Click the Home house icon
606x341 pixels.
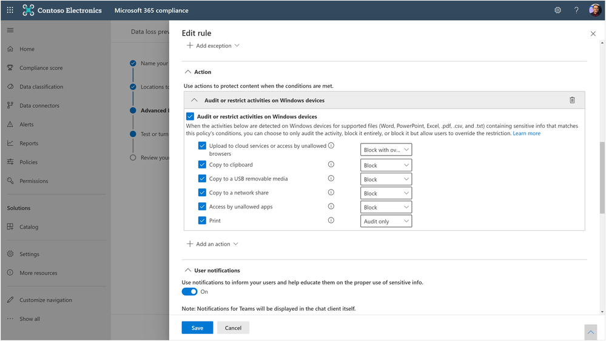click(x=10, y=49)
